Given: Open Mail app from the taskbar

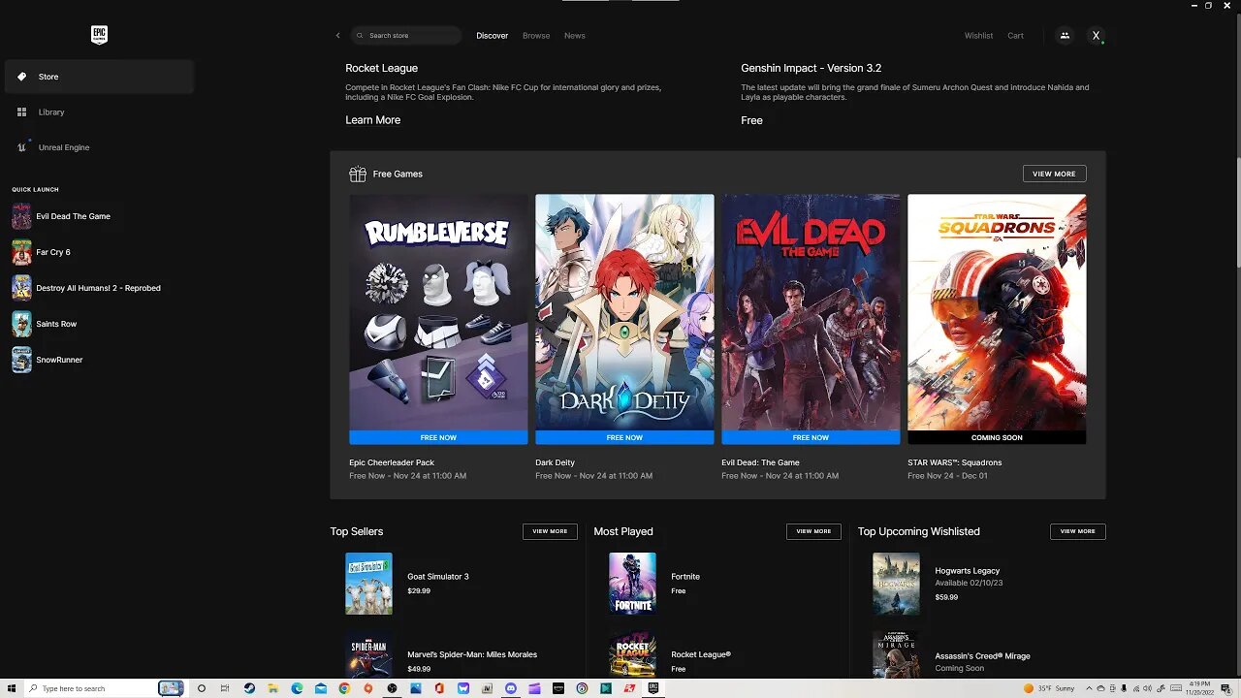Looking at the screenshot, I should point(321,688).
